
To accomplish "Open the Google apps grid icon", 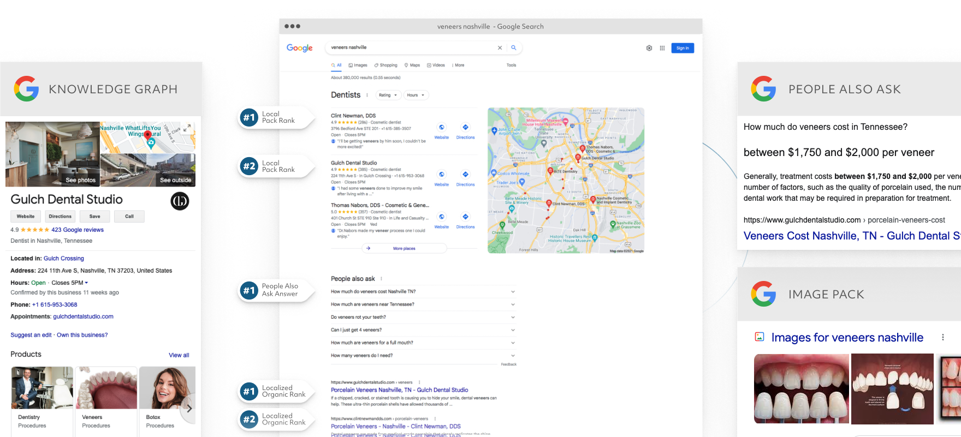I will coord(662,48).
